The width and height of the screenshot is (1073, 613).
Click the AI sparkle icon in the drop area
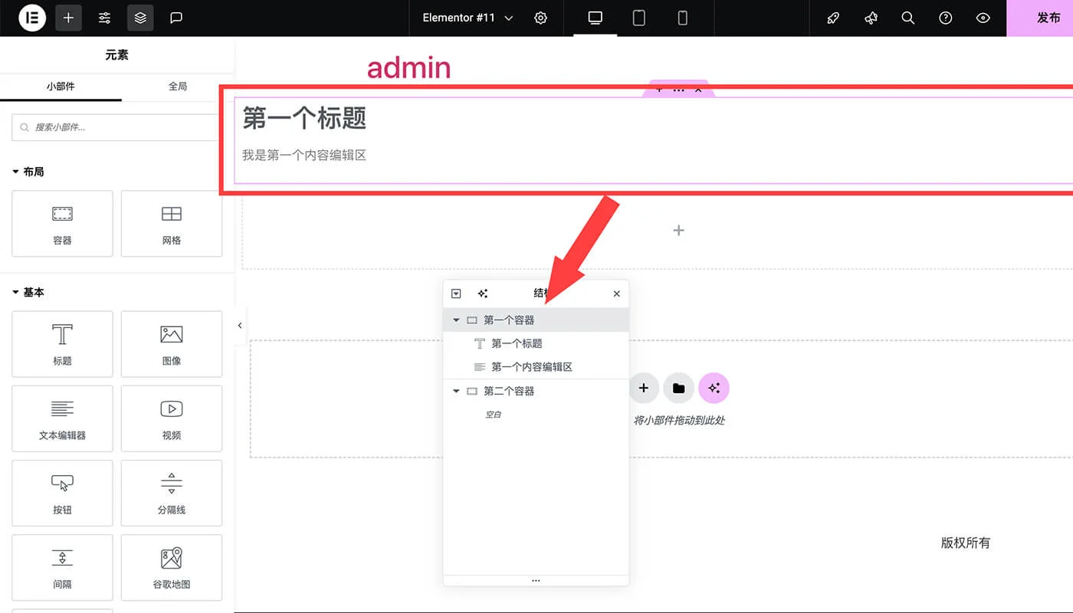(714, 388)
